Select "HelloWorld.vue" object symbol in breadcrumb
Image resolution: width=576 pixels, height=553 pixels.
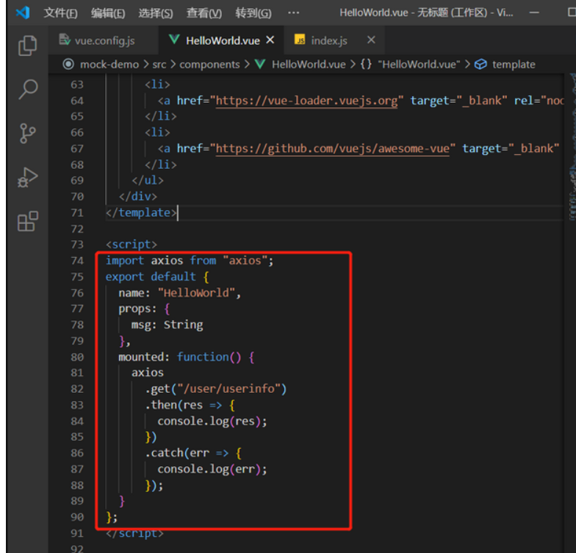[419, 65]
